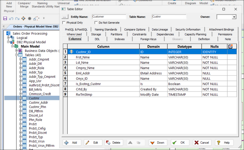The image size is (244, 150).
Task: Open the Naming Standards tab
Action: point(106,29)
